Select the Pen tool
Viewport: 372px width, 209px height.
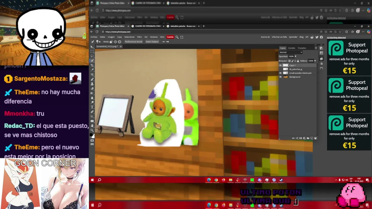pyautogui.click(x=92, y=112)
